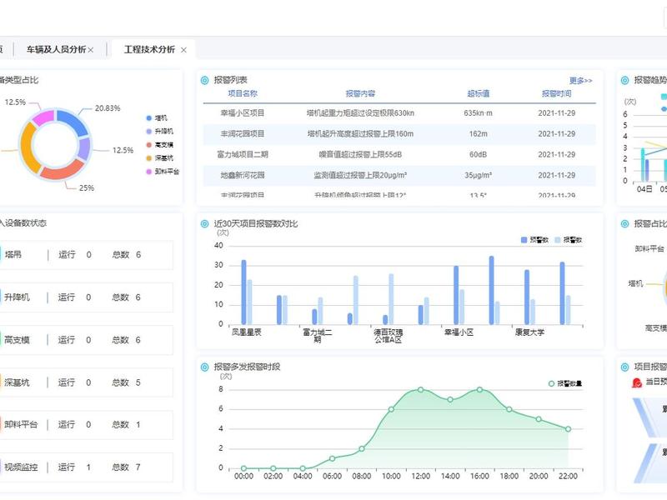Click 噪音值超过报警上限55dB alarm content
This screenshot has height=500, width=667.
360,155
